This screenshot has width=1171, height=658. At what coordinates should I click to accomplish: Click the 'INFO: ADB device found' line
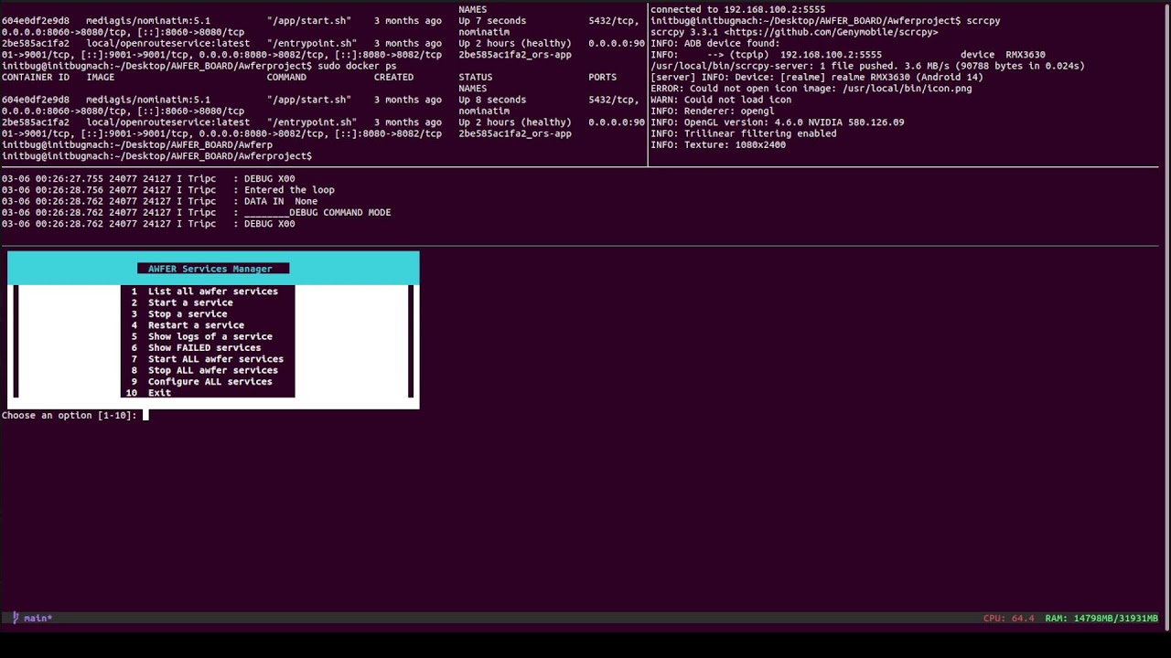click(715, 43)
